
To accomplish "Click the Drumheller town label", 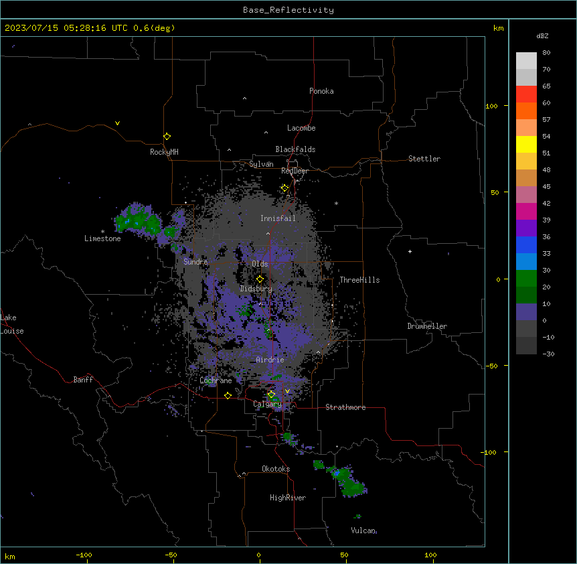I will [427, 326].
